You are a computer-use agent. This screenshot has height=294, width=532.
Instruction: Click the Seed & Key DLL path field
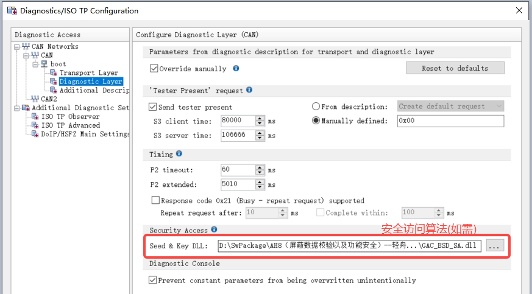point(349,245)
